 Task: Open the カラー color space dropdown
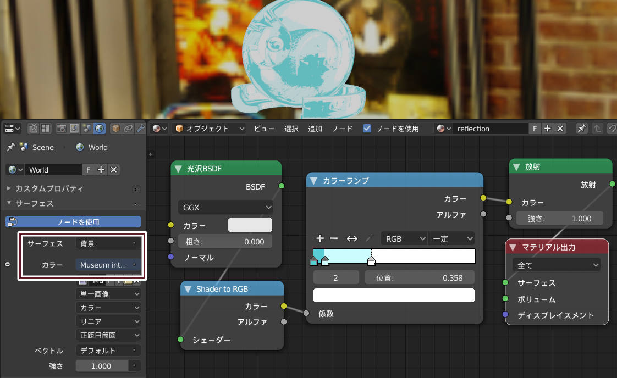point(108,308)
